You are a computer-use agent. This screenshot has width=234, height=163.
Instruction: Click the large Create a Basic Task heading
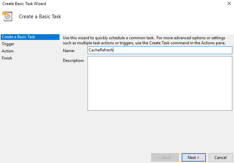40,17
